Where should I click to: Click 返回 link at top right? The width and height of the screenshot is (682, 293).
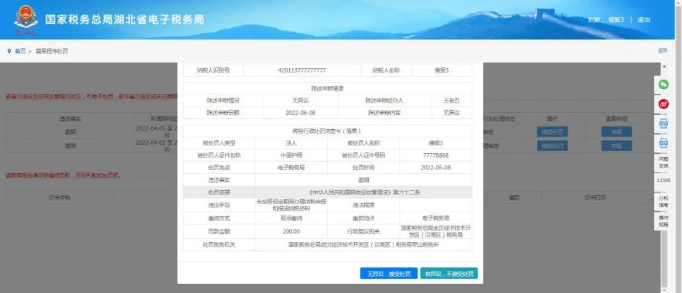pyautogui.click(x=662, y=51)
